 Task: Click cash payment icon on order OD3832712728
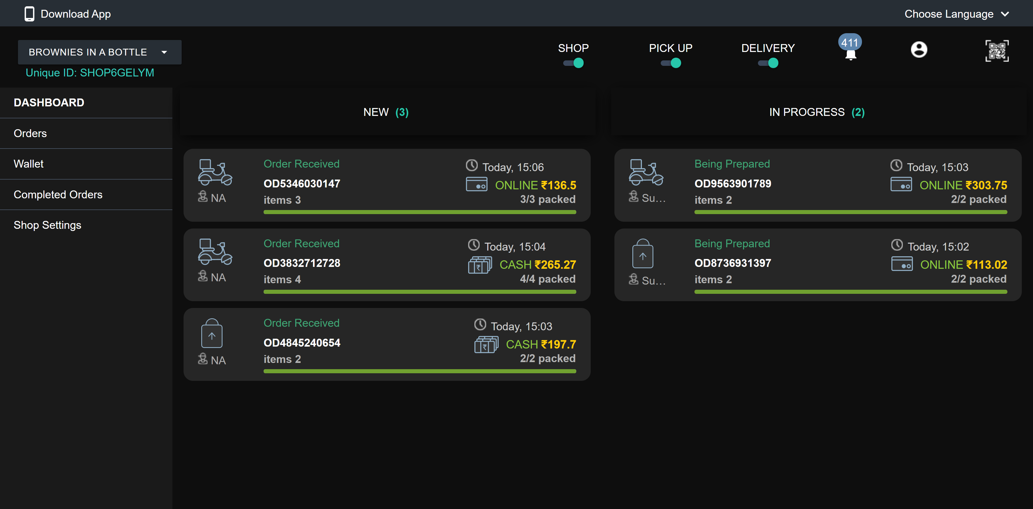click(x=480, y=265)
